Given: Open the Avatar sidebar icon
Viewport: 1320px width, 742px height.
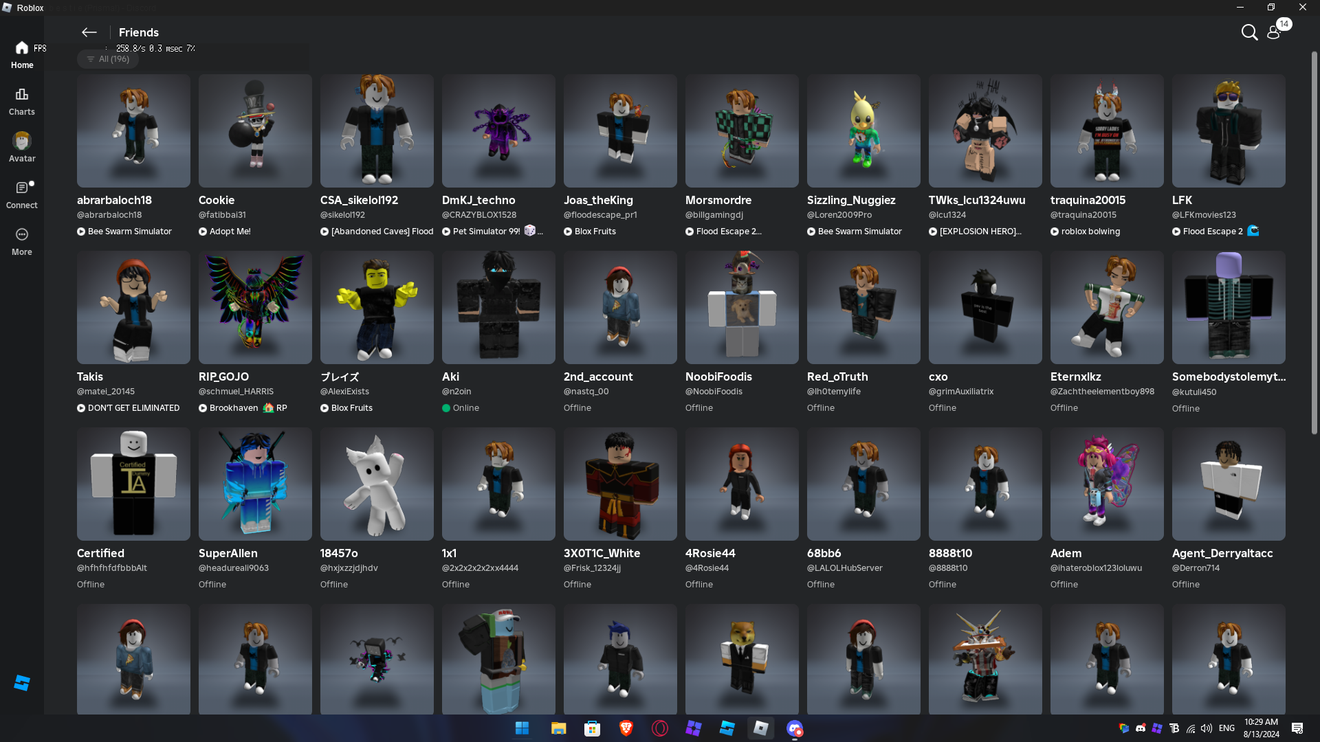Looking at the screenshot, I should (21, 148).
